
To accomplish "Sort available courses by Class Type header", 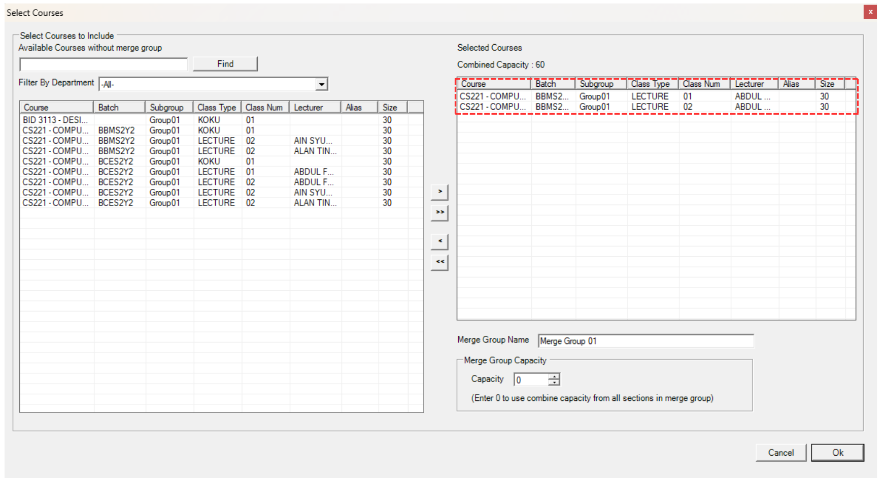I will click(217, 108).
